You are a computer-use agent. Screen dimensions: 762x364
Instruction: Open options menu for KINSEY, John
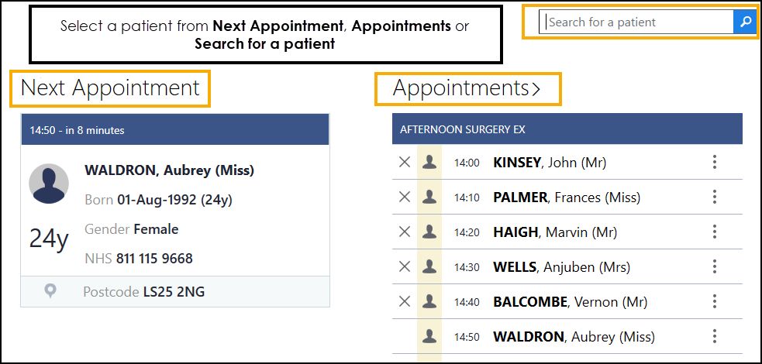tap(715, 163)
